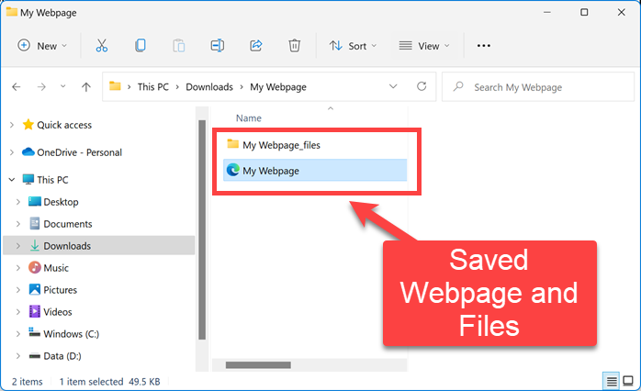Open the New dropdown menu

[43, 45]
